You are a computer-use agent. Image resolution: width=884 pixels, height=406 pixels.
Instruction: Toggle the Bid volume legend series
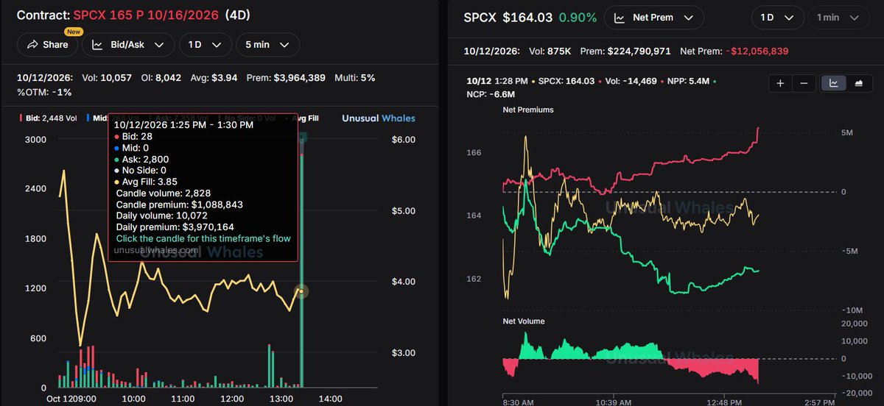(46, 118)
